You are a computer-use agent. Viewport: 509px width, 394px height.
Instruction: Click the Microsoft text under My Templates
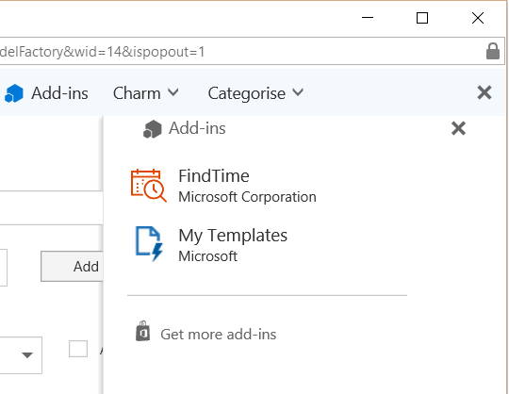coord(207,256)
